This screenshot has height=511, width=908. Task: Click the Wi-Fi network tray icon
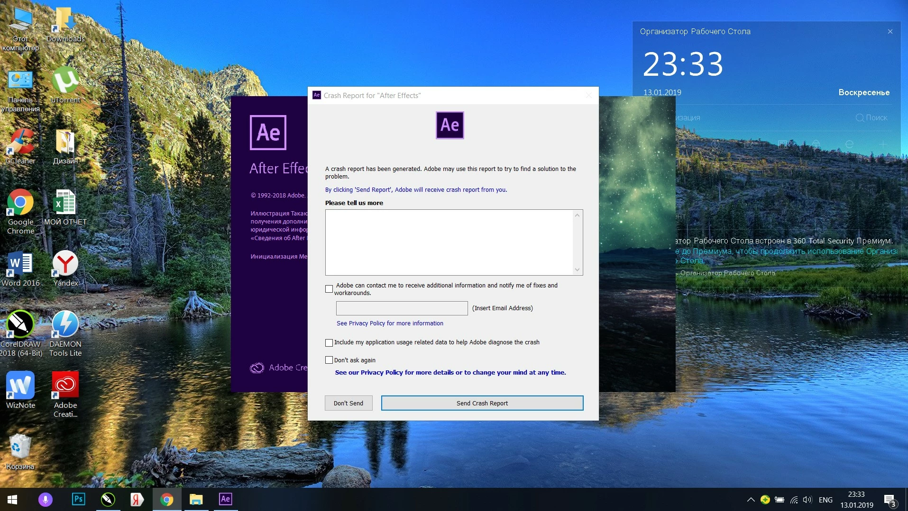tap(794, 500)
